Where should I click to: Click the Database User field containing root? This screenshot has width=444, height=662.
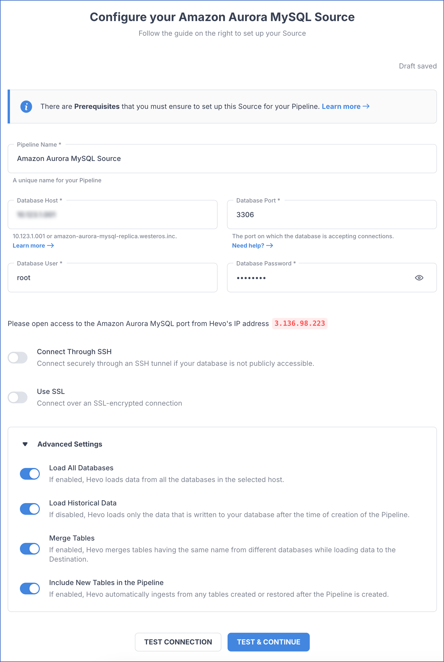point(113,277)
